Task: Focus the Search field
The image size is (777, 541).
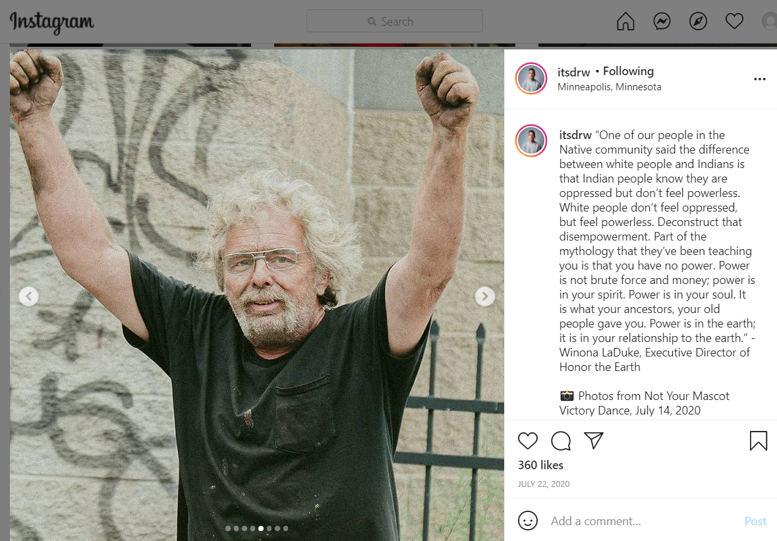Action: pyautogui.click(x=395, y=21)
